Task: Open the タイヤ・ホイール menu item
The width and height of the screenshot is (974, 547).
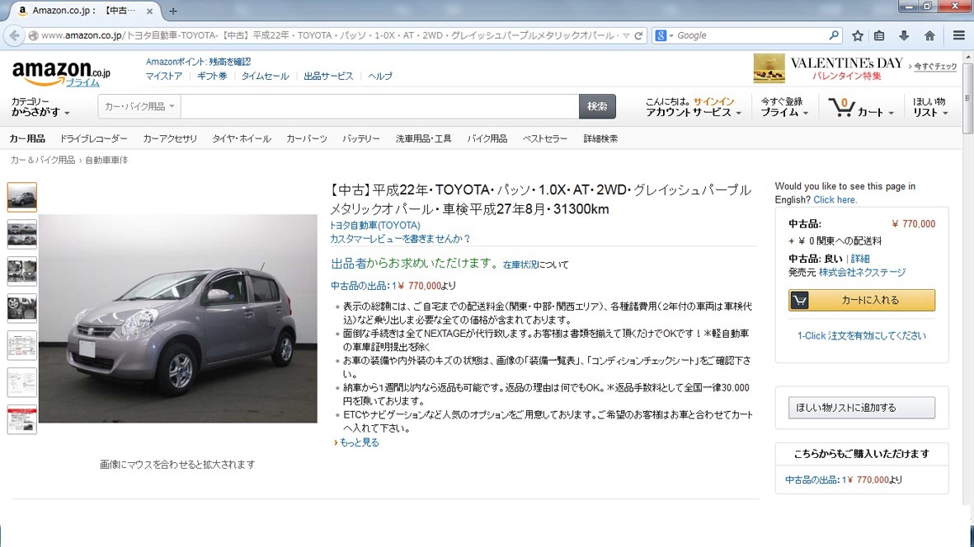Action: click(x=242, y=138)
